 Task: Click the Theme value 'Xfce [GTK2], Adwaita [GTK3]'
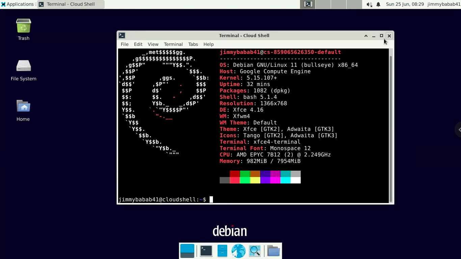(x=289, y=129)
